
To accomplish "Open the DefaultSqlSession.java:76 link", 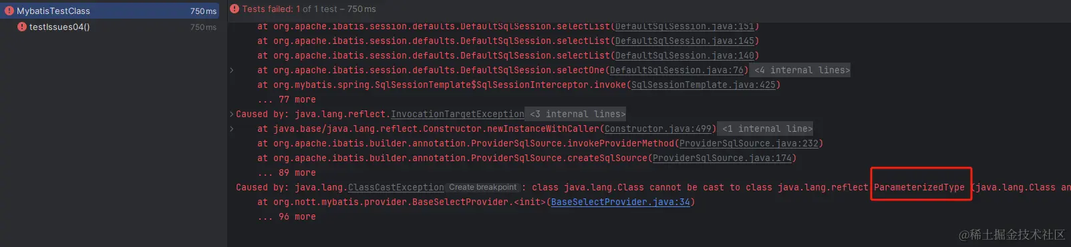I will point(676,70).
